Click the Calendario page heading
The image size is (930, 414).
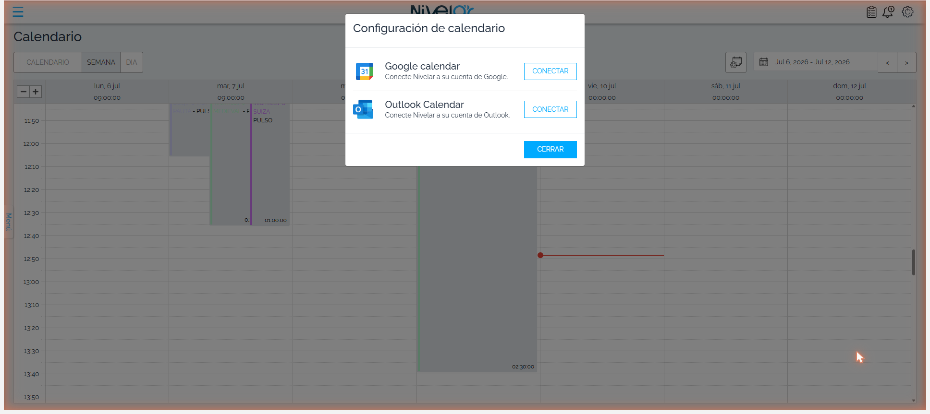[x=48, y=36]
